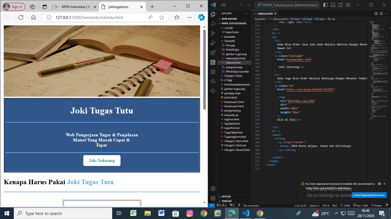Select the Jokitutu.html editor tab
391x219 pixels.
[264, 13]
